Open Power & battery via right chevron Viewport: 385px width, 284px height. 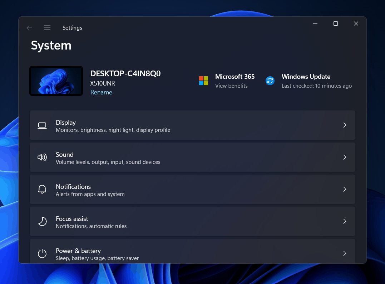pyautogui.click(x=345, y=253)
